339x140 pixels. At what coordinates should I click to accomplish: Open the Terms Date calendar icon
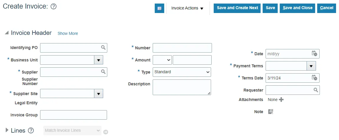(x=315, y=78)
